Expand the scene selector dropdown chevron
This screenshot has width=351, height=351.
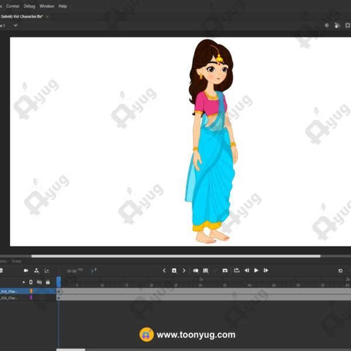pos(15,25)
